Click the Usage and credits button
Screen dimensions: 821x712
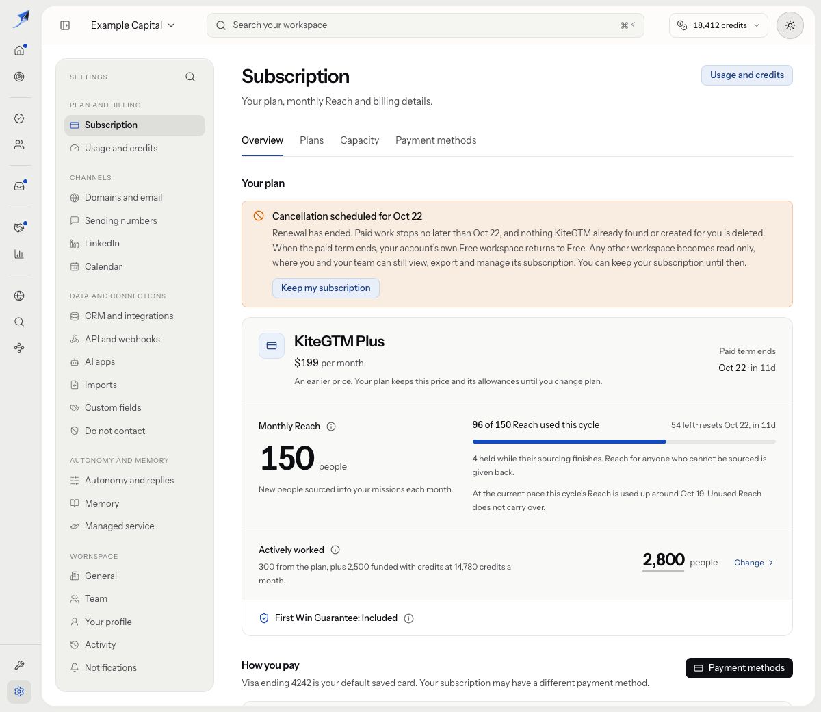tap(747, 75)
